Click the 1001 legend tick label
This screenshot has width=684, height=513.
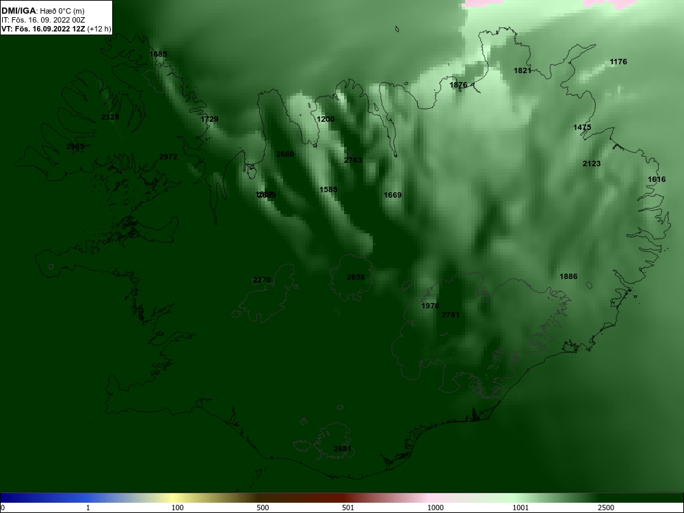coord(521,508)
